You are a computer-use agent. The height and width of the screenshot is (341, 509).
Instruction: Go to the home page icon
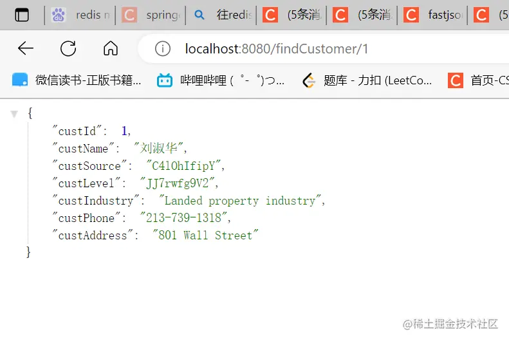click(x=111, y=49)
